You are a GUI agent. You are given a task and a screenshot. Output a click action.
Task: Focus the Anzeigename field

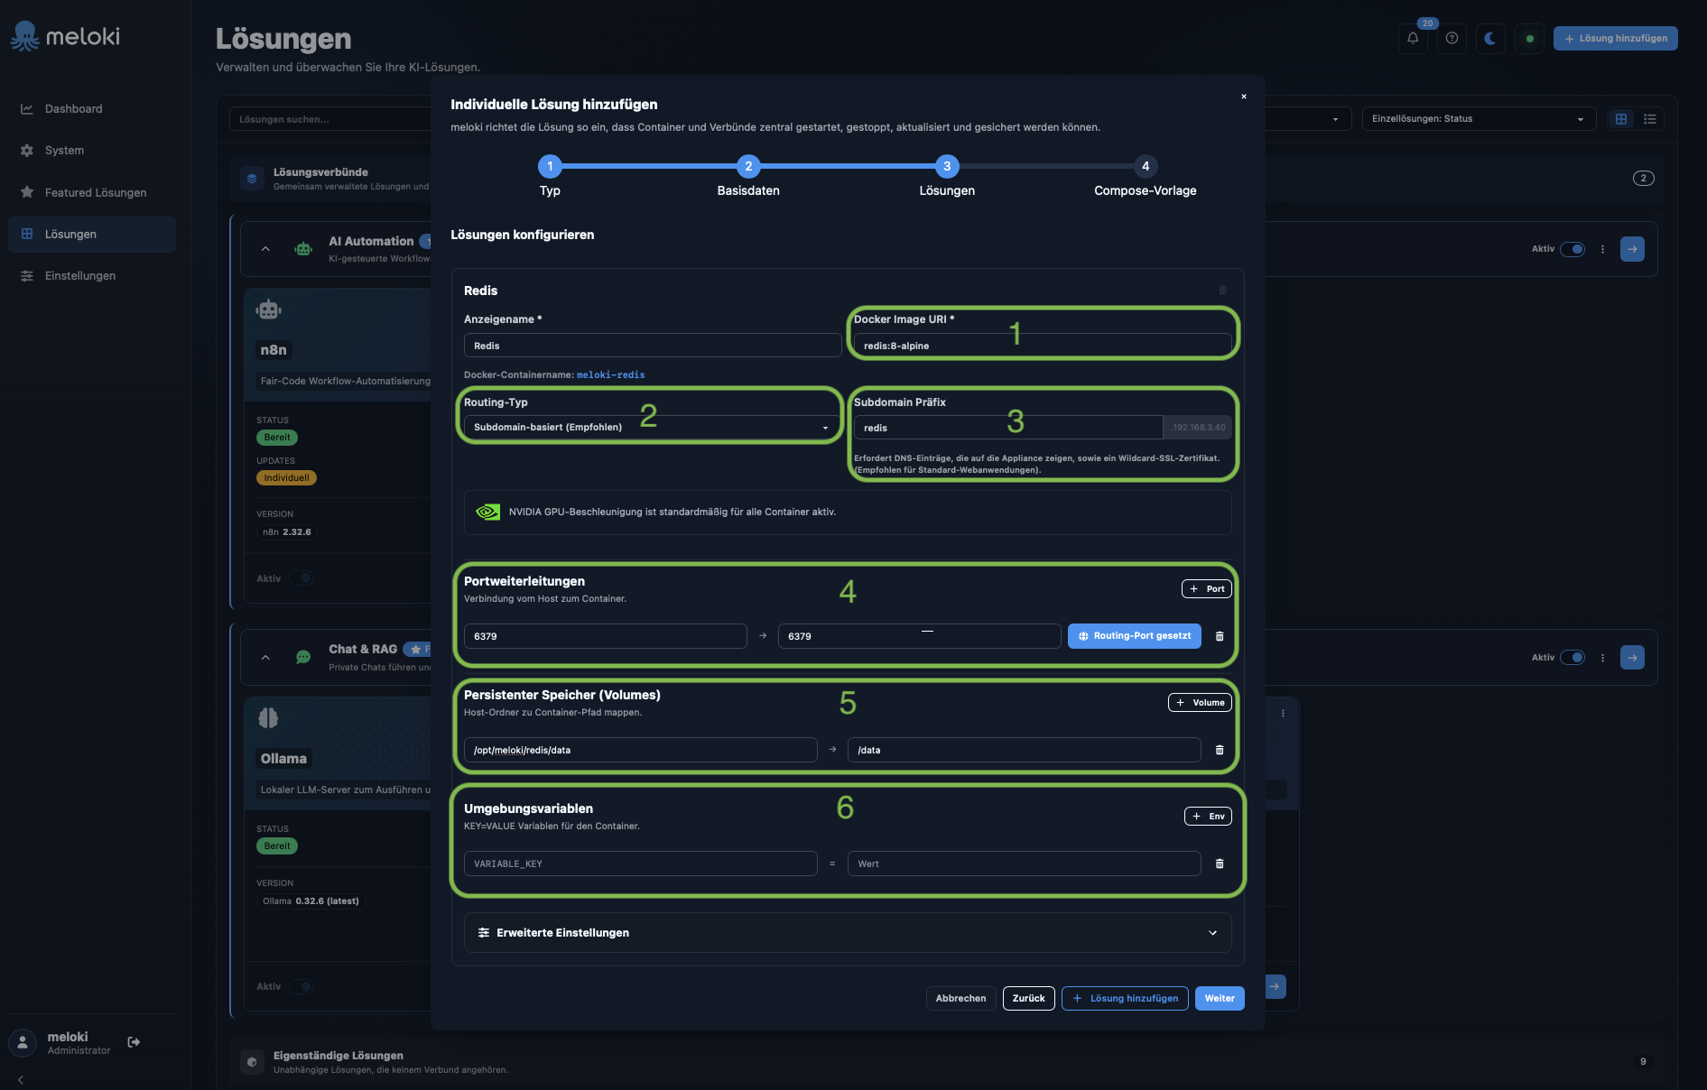pyautogui.click(x=652, y=346)
